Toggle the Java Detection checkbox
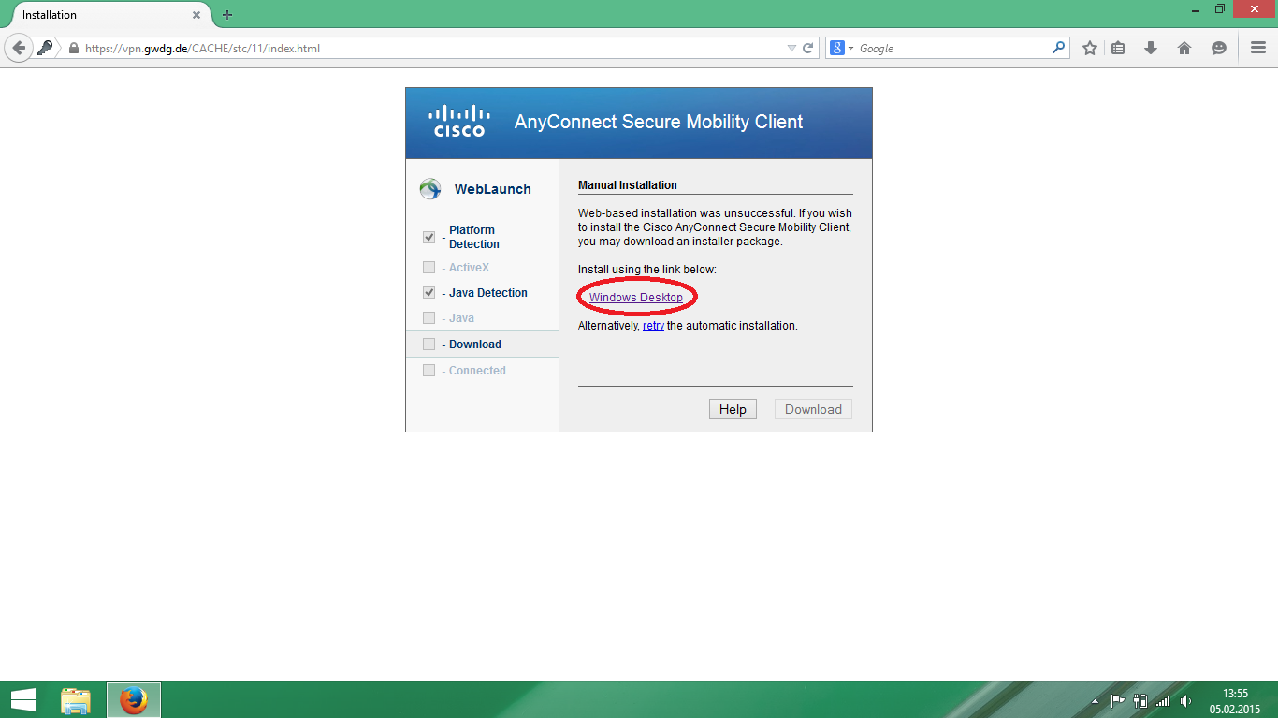Screen dimensions: 1278x718 (428, 292)
